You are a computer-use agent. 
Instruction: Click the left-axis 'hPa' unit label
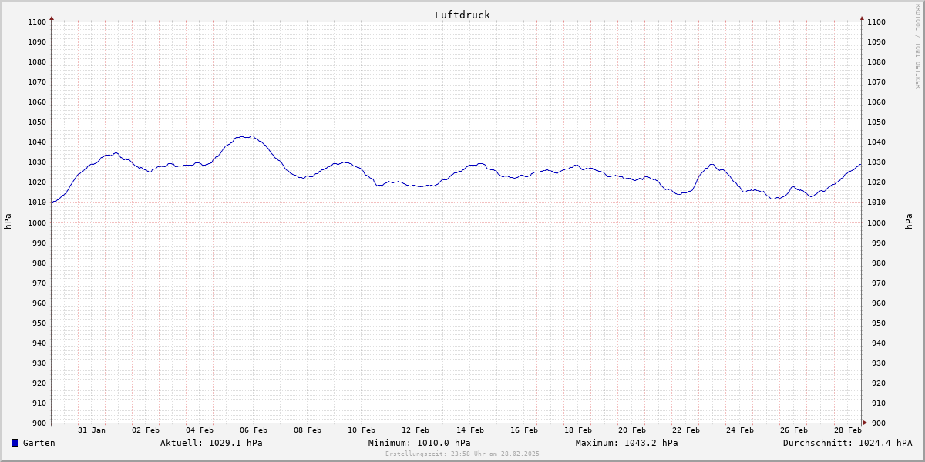pos(8,222)
